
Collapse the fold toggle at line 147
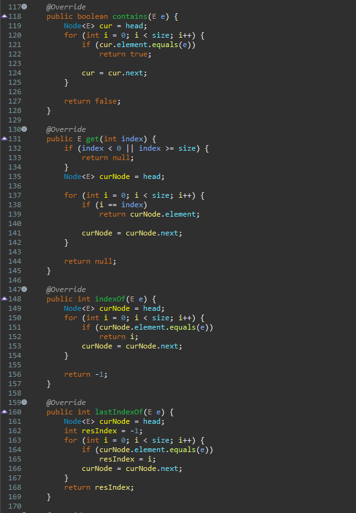tap(24, 289)
